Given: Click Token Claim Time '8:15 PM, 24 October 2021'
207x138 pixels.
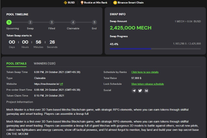Looking at the screenshot, I should [49, 96].
